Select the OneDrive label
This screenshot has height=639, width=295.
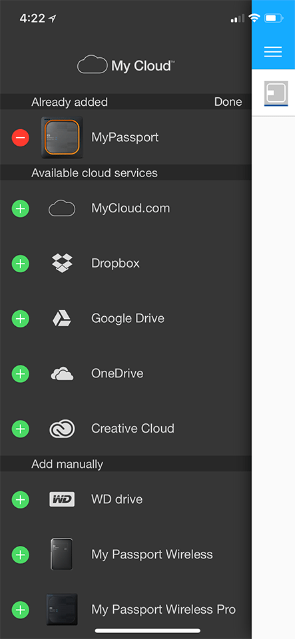[x=117, y=373]
